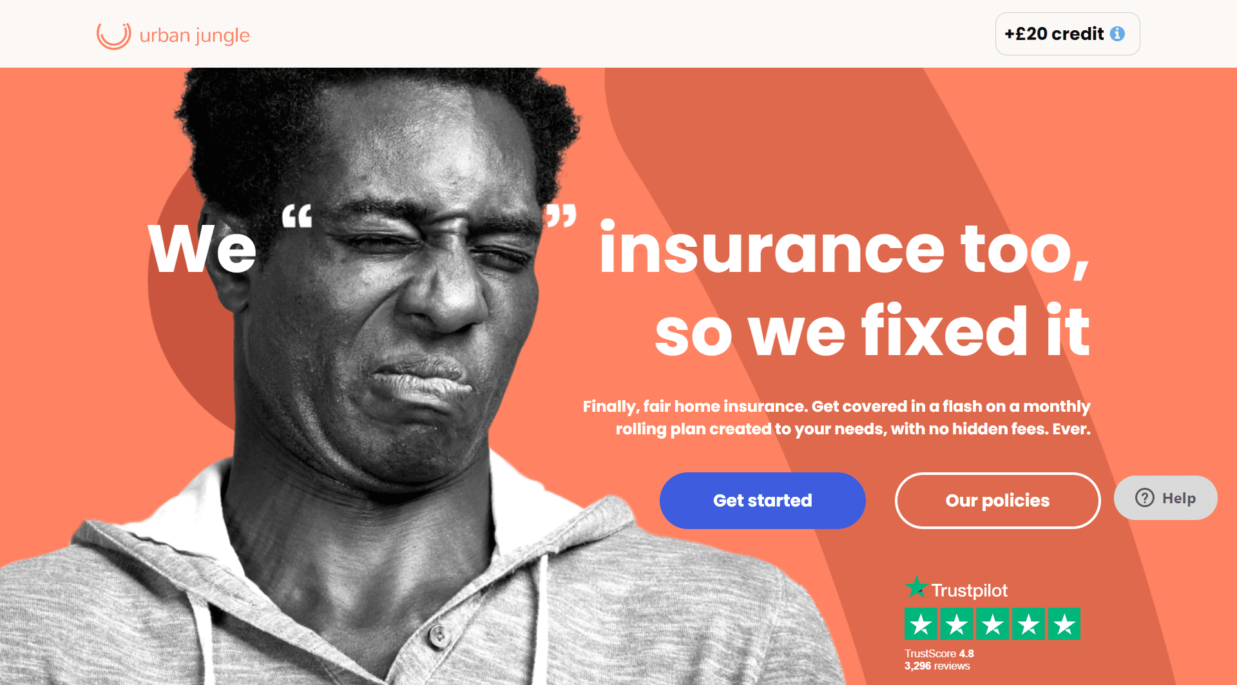The width and height of the screenshot is (1237, 685).
Task: Select the fifth green rating star
Action: (1064, 624)
